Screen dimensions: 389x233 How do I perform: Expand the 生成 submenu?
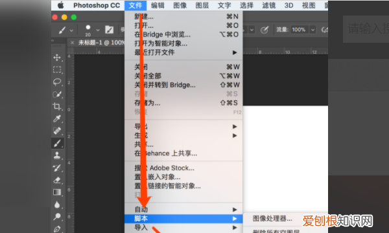pyautogui.click(x=183, y=135)
